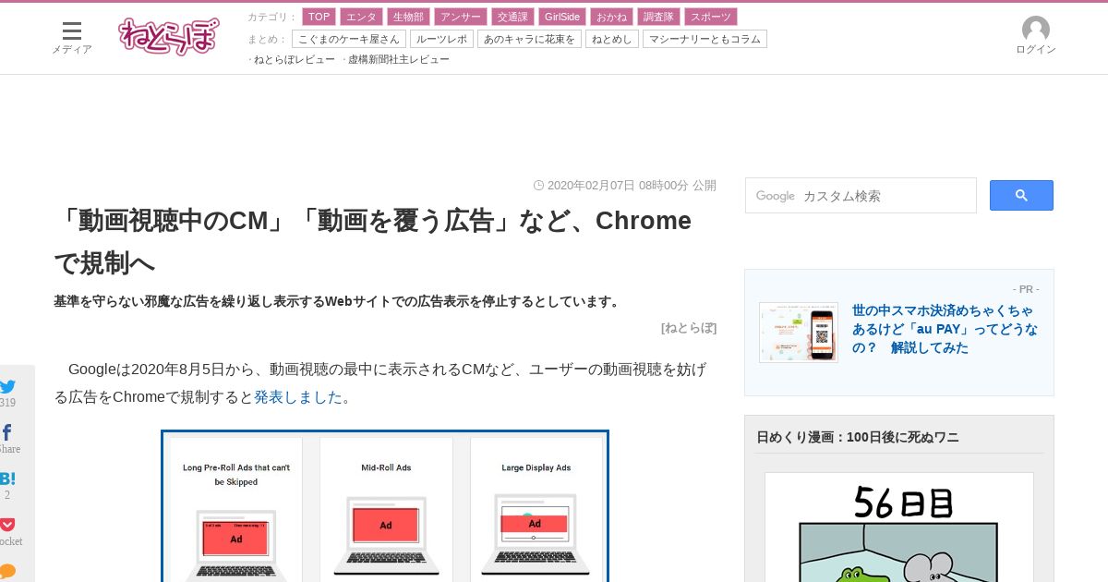Screen dimensions: 1108x582
Task: Select the おかね category tab
Action: pyautogui.click(x=611, y=17)
